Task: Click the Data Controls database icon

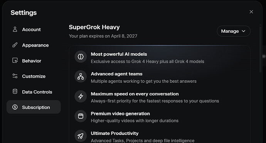Action: [x=15, y=91]
